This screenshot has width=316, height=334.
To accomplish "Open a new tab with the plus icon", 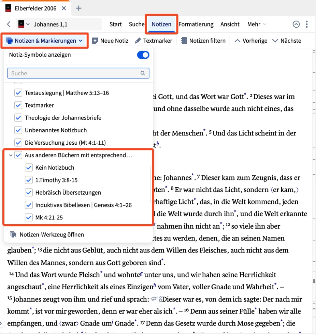I will tap(78, 8).
